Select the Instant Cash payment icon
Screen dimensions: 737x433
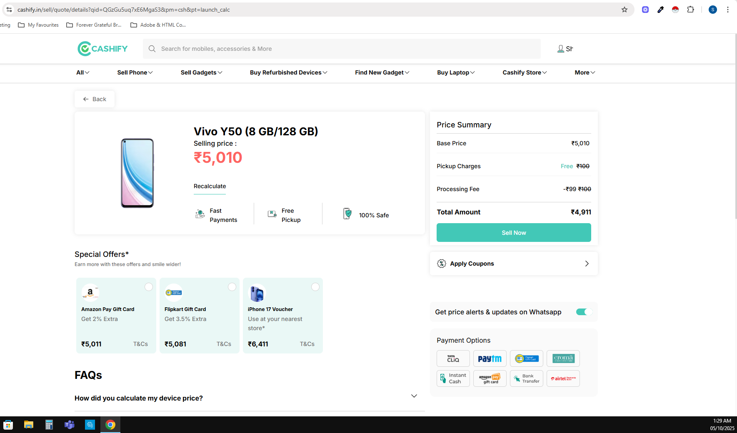coord(453,378)
